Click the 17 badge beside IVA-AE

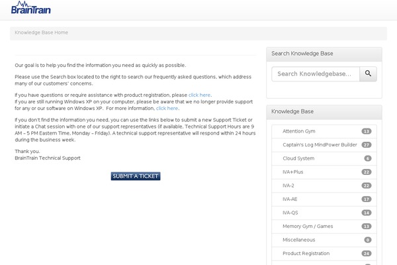367,199
